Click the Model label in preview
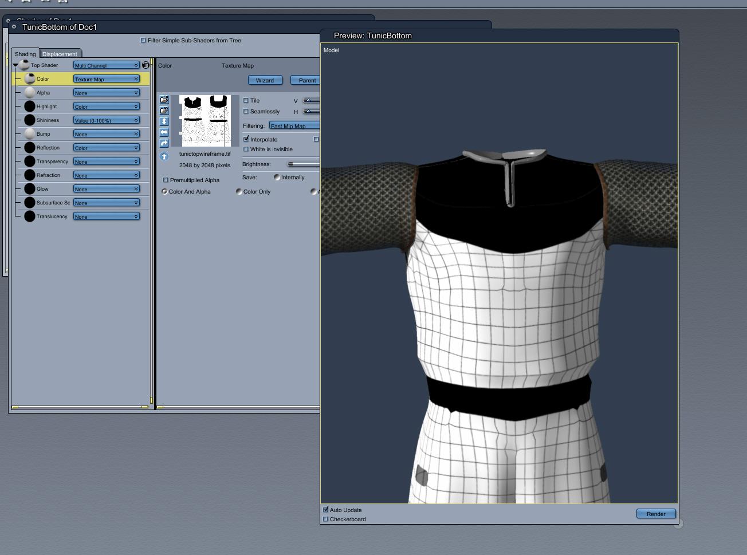The image size is (747, 555). coord(331,50)
